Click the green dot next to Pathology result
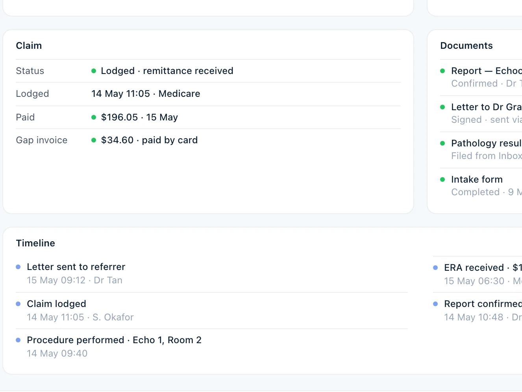Image resolution: width=522 pixels, height=392 pixels. pyautogui.click(x=442, y=143)
